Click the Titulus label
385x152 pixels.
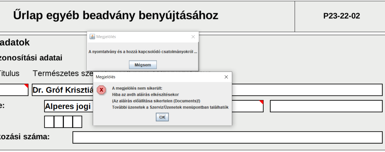click(9, 73)
